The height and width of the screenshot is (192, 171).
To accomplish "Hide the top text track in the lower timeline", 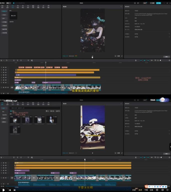I will (x=6, y=163).
